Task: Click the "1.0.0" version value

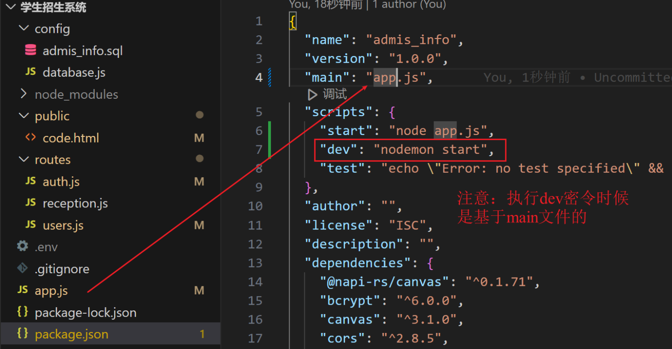Action: point(414,59)
